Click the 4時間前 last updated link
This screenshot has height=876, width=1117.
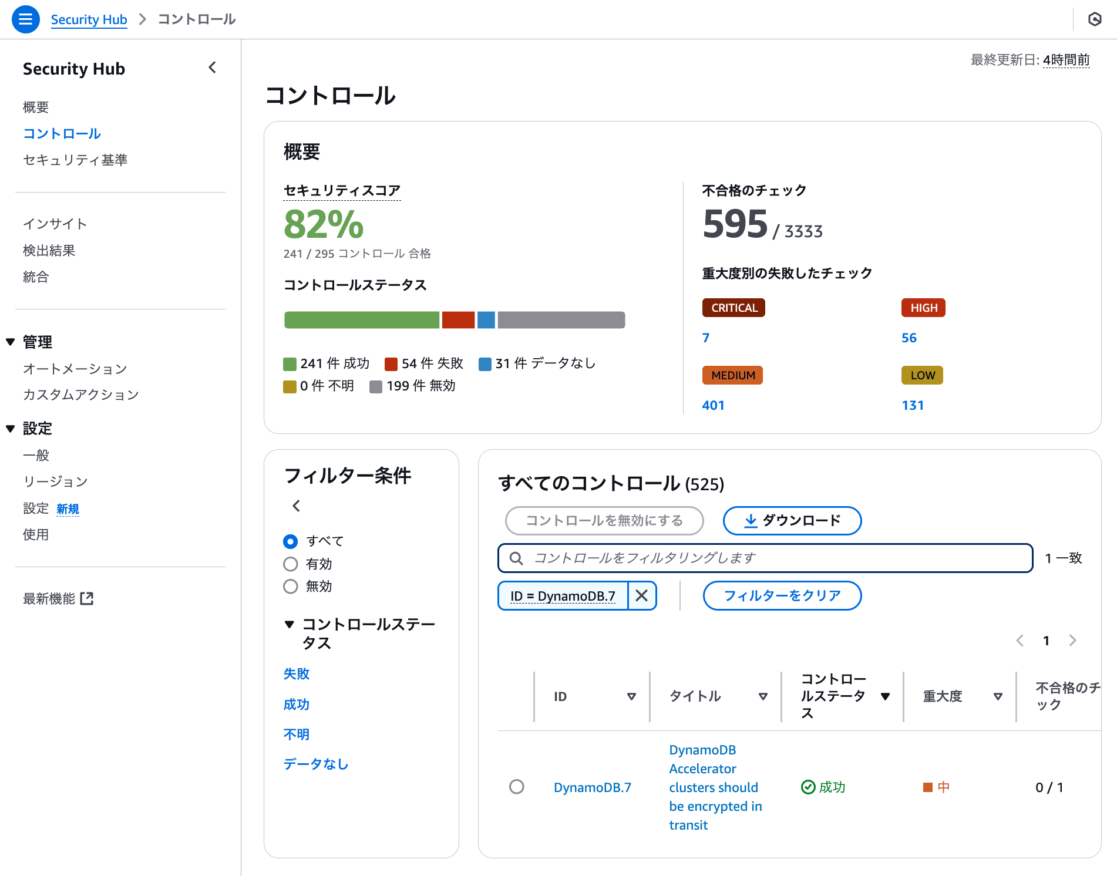(x=1066, y=60)
